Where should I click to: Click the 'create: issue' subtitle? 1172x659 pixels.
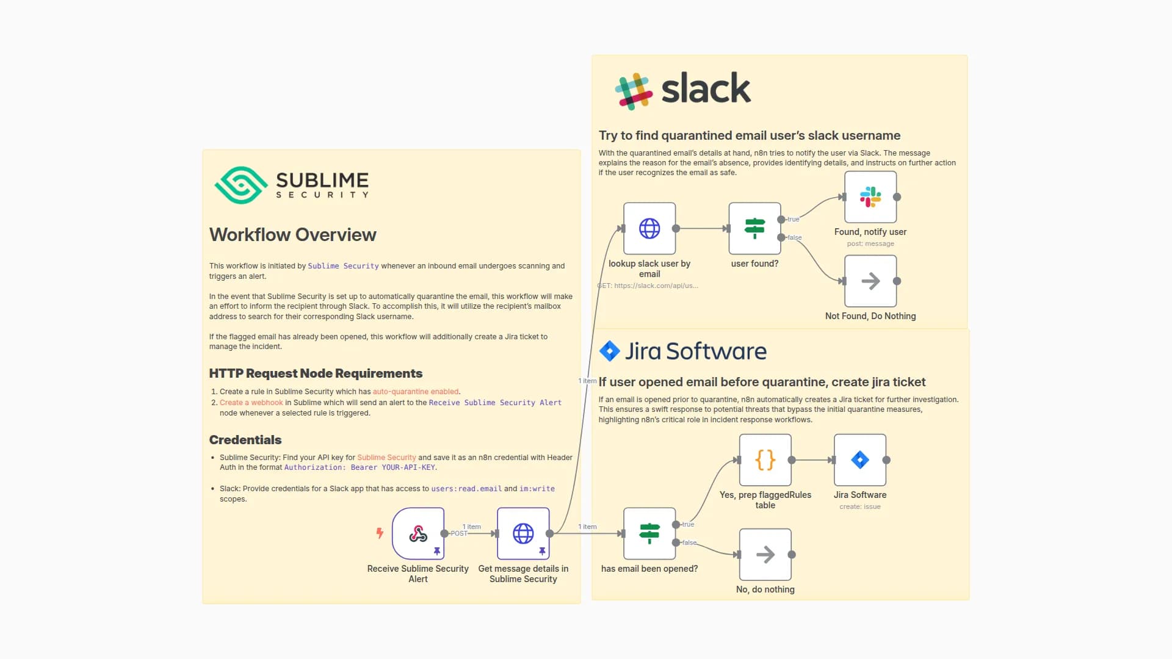(x=860, y=506)
